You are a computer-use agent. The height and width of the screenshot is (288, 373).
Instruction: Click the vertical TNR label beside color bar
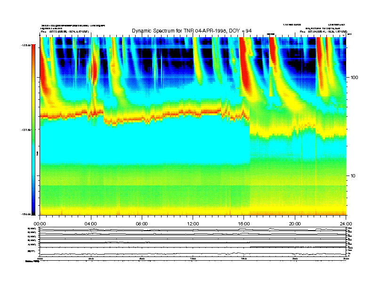click(x=37, y=153)
